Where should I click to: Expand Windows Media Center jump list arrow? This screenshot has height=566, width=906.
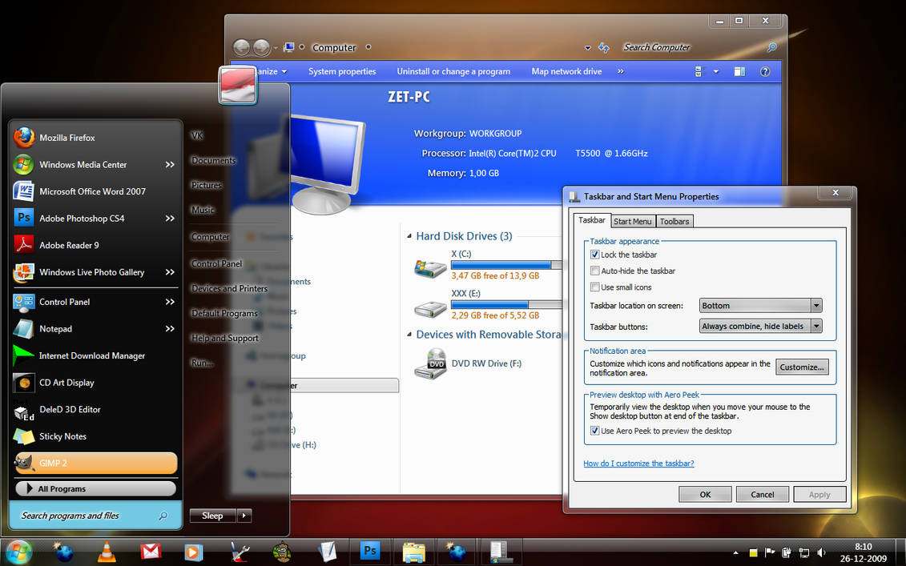pos(170,165)
